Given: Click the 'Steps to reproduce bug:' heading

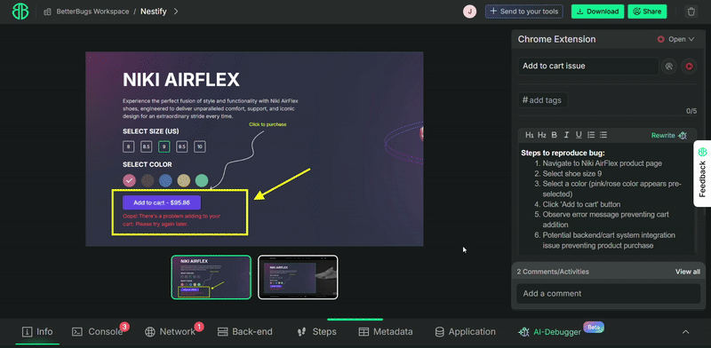Looking at the screenshot, I should (563, 154).
